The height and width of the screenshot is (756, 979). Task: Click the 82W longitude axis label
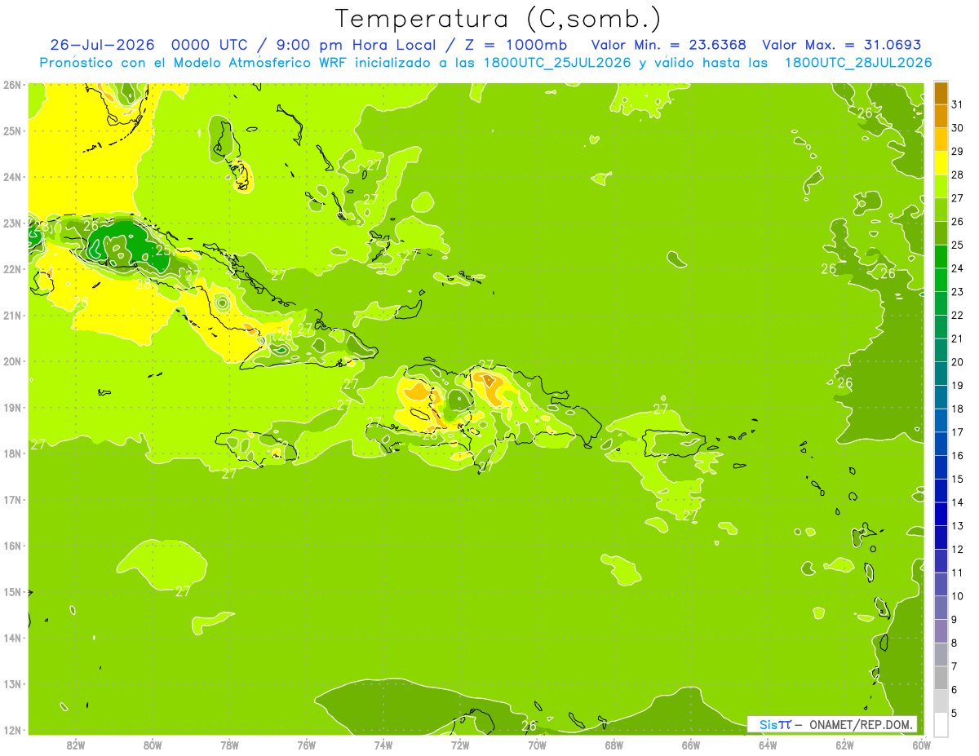pos(75,744)
